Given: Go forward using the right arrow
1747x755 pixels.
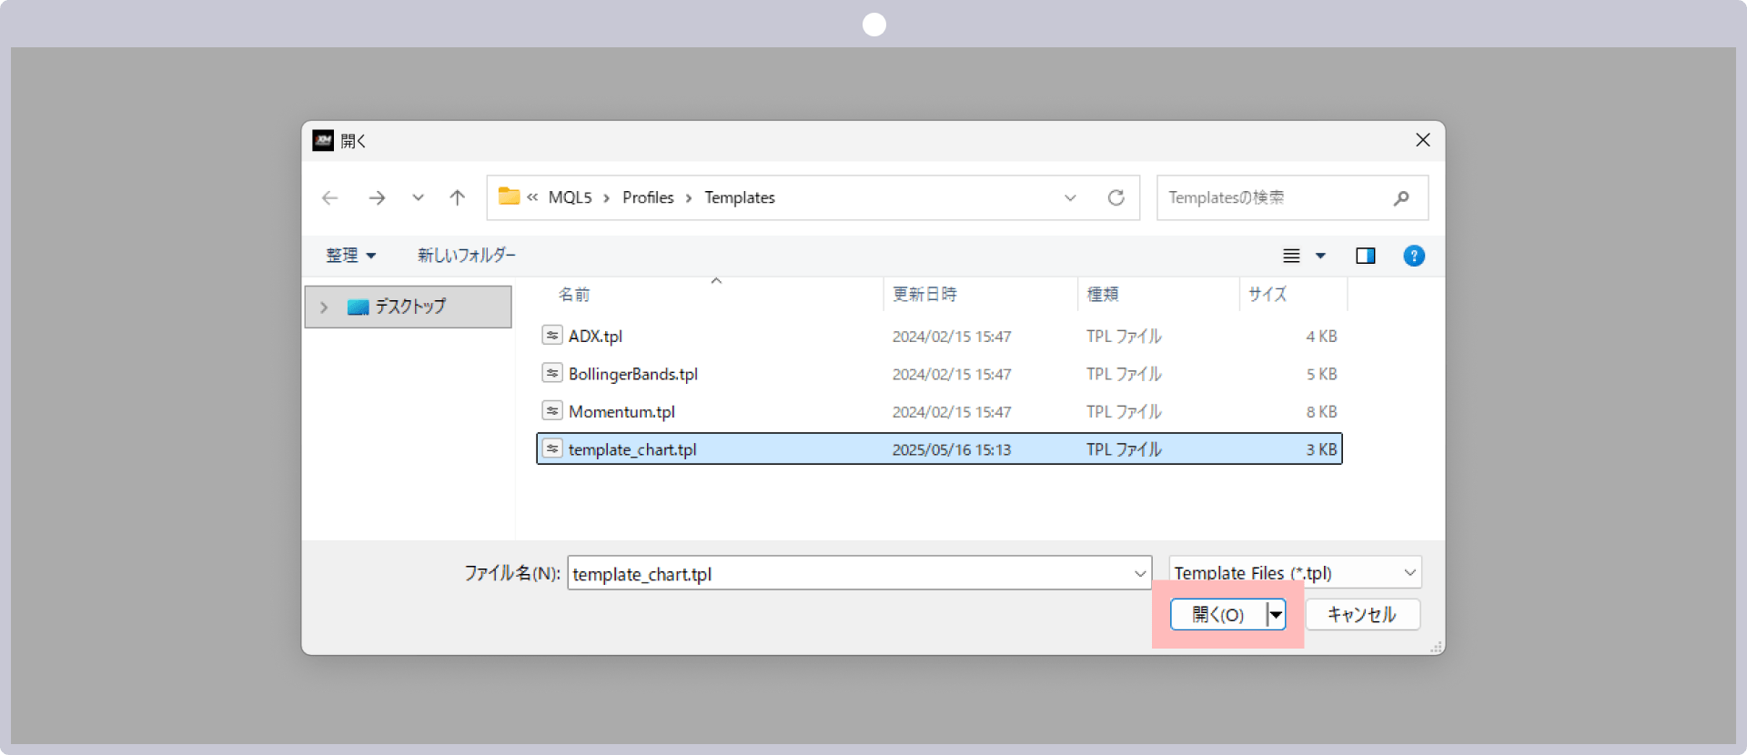Looking at the screenshot, I should pos(377,197).
